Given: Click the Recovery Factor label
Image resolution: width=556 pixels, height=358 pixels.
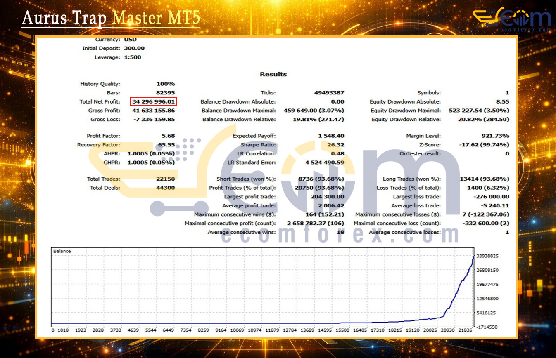Looking at the screenshot, I should coord(99,145).
